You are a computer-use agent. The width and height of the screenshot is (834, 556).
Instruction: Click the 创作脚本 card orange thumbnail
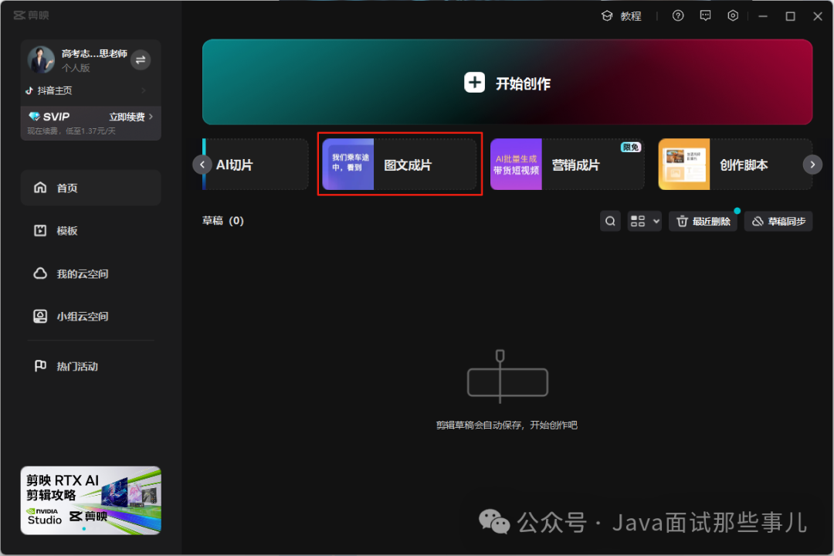tap(684, 164)
